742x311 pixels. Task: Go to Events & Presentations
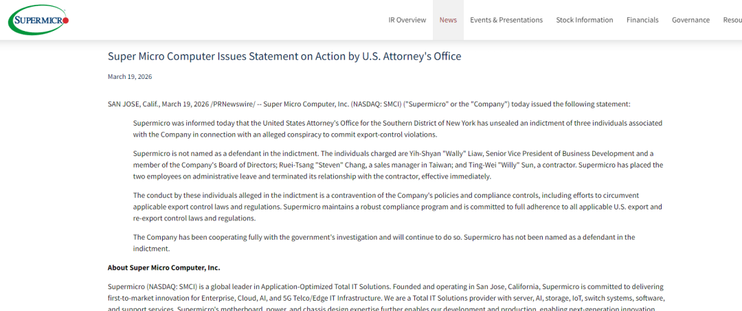coord(506,20)
